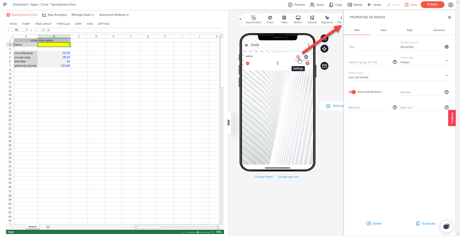This screenshot has height=236, width=460.
Task: Click the Title input field
Action: point(373,47)
